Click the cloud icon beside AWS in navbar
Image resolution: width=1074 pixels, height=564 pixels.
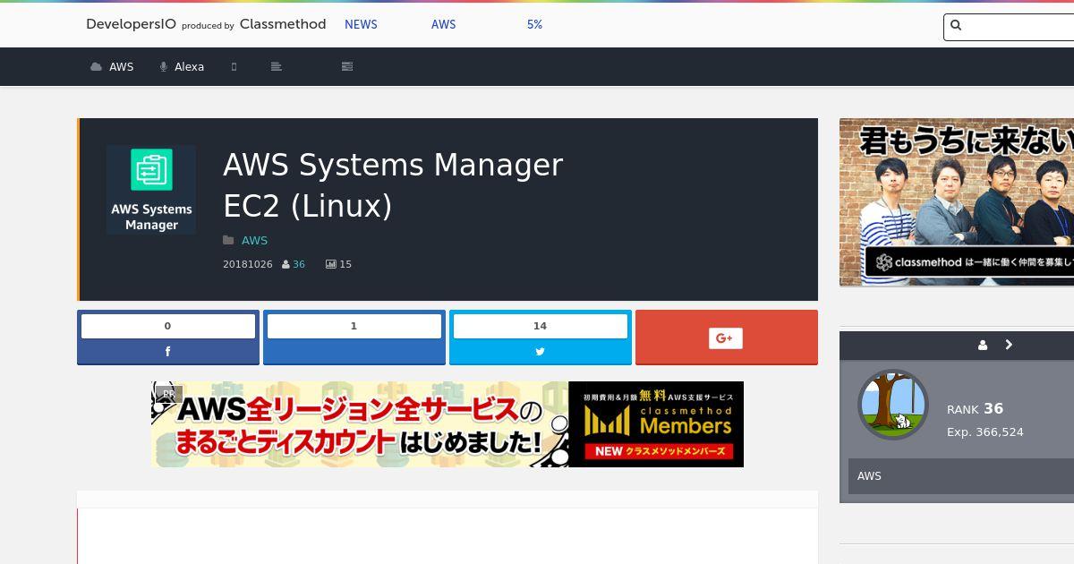coord(96,67)
